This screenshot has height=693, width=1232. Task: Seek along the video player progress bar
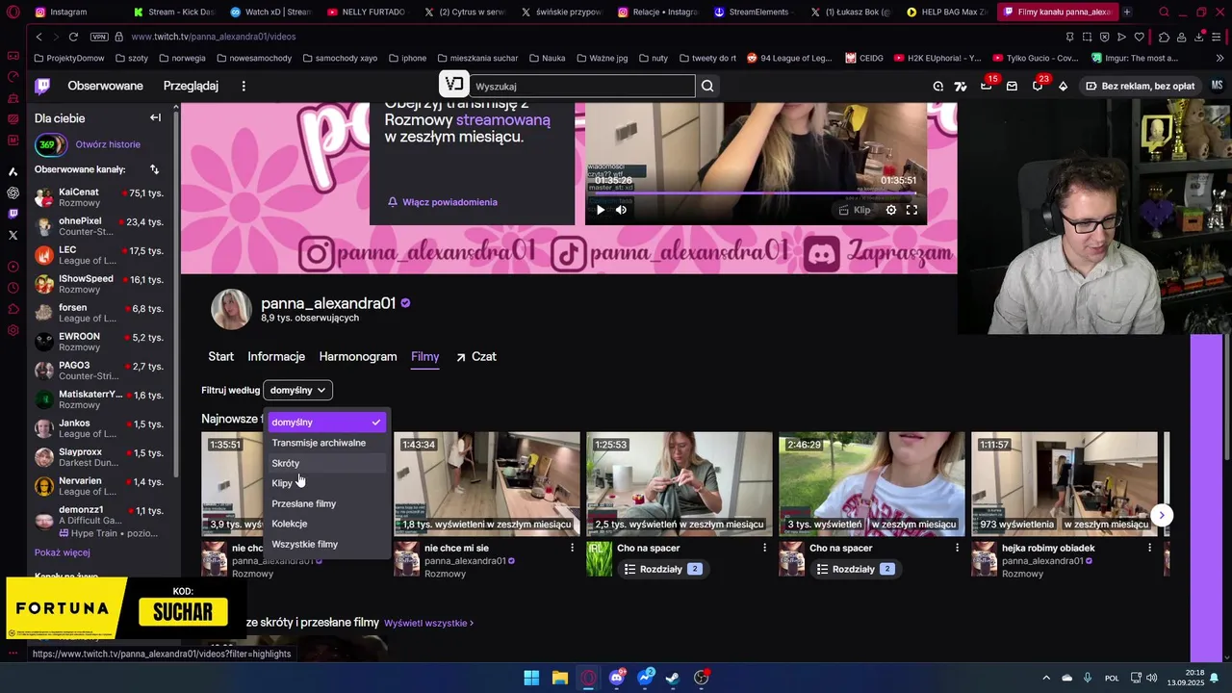tap(756, 193)
